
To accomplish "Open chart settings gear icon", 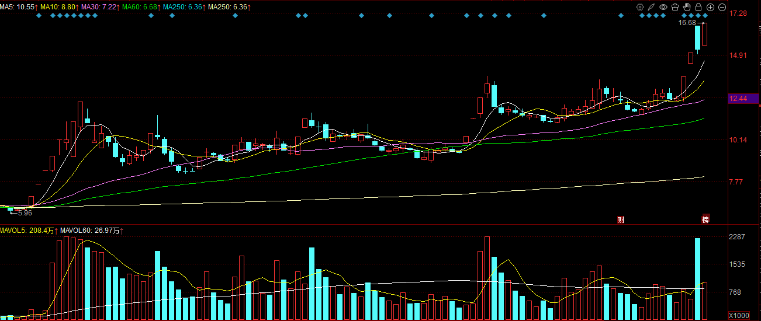I will (x=640, y=7).
